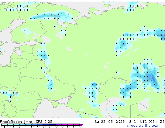Pick the 45–50 mm legend color swatch
The image size is (165, 128).
(77, 125)
